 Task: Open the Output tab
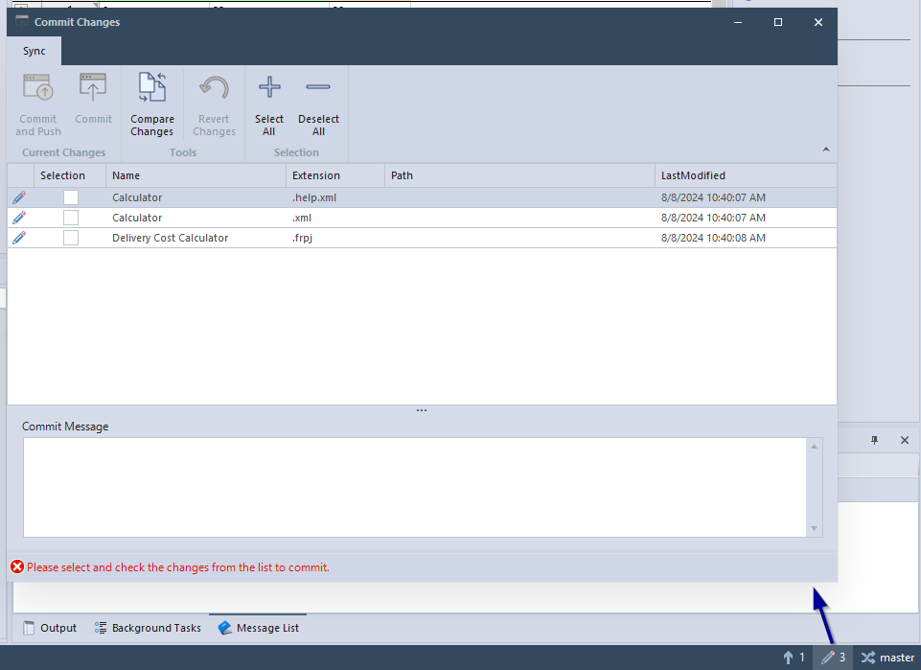click(50, 628)
